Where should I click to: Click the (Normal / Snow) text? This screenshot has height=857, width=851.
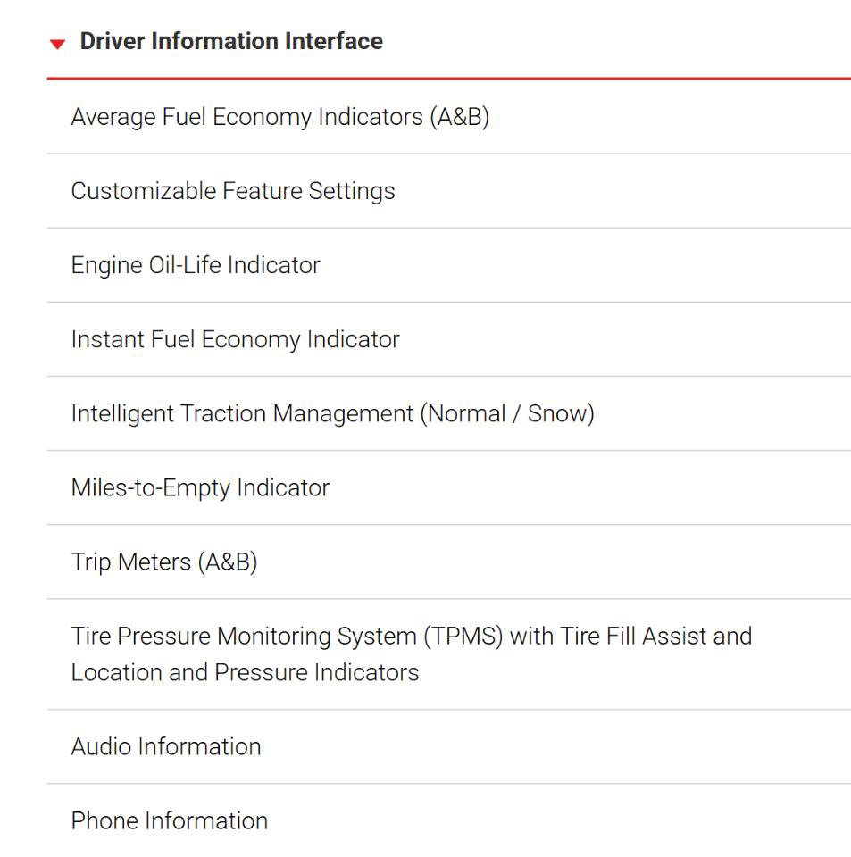(506, 413)
